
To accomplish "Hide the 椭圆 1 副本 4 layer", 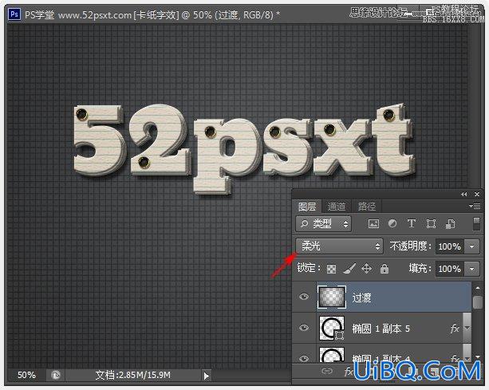I will (304, 359).
